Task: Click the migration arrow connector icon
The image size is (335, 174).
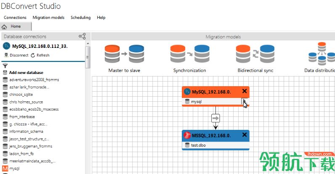Action: [215, 118]
